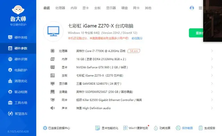Click the 14 nm process badge

point(134,51)
